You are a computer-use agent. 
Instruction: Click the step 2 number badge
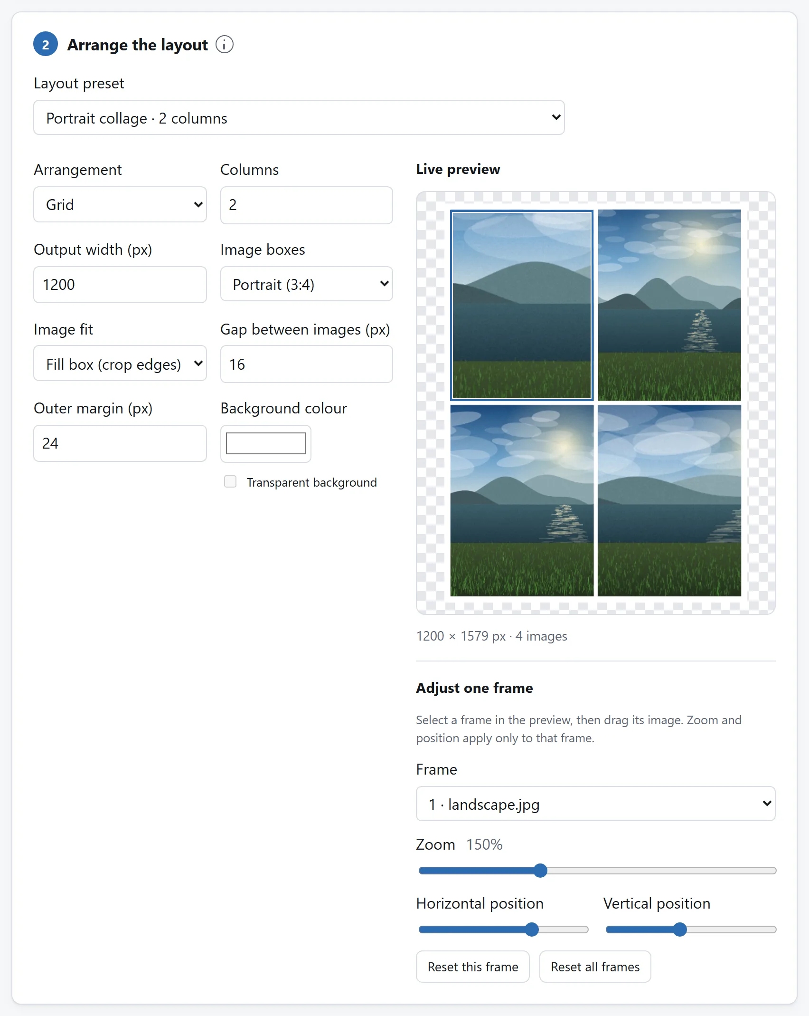tap(46, 44)
